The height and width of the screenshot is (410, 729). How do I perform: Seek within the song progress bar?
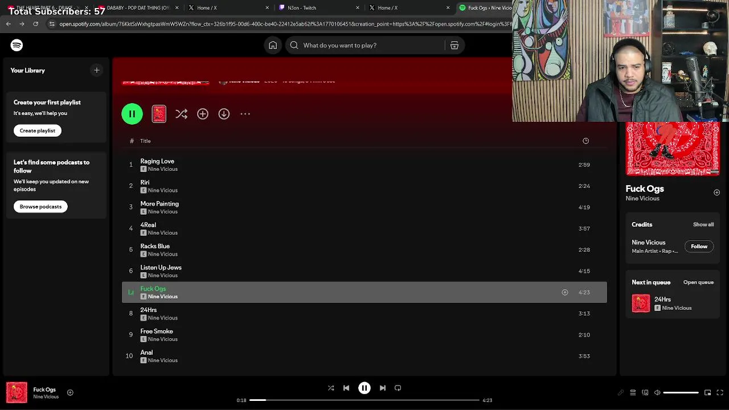pos(364,400)
